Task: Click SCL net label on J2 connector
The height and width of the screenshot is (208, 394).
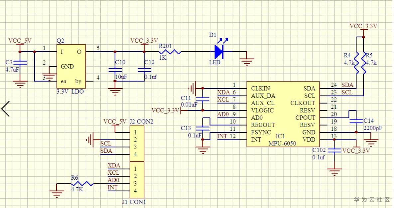Action: (x=106, y=144)
